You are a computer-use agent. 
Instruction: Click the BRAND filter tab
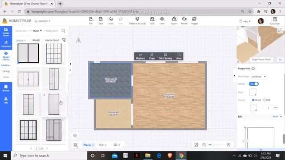point(36,40)
